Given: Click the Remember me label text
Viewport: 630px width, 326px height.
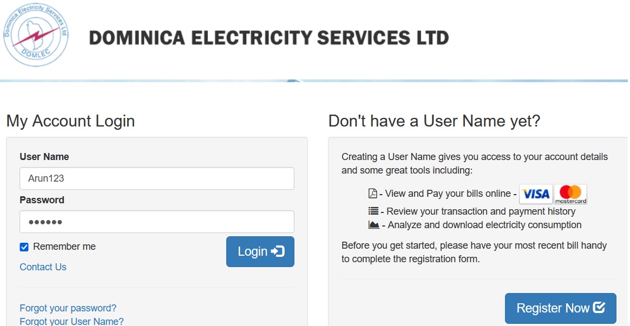Looking at the screenshot, I should pyautogui.click(x=64, y=247).
